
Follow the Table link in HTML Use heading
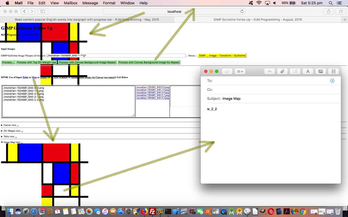point(25,77)
